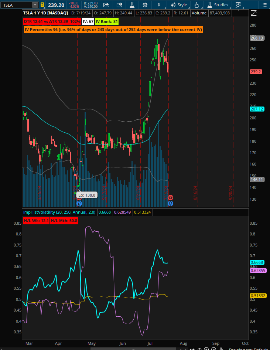This screenshot has width=270, height=350.
Task: Click the 146.11 lower band price tag
Action: [257, 180]
